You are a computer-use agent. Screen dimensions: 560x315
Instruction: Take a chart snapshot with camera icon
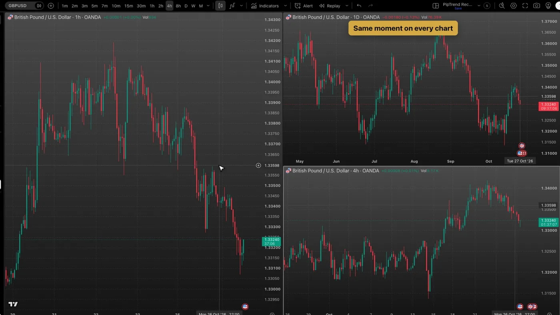537,6
